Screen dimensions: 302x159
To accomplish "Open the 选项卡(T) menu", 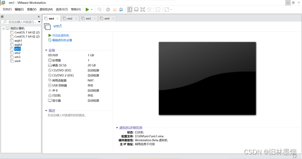I will tap(62, 10).
